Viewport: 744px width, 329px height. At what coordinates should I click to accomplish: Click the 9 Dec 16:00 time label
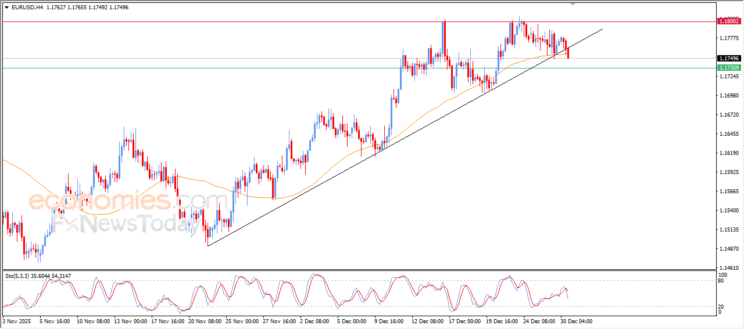coord(389,321)
